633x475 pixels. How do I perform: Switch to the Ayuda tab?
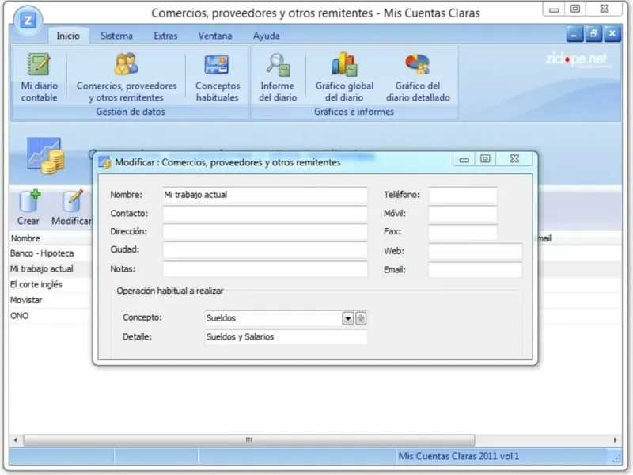click(x=267, y=36)
